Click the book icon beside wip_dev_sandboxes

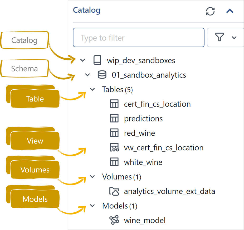pos(97,60)
